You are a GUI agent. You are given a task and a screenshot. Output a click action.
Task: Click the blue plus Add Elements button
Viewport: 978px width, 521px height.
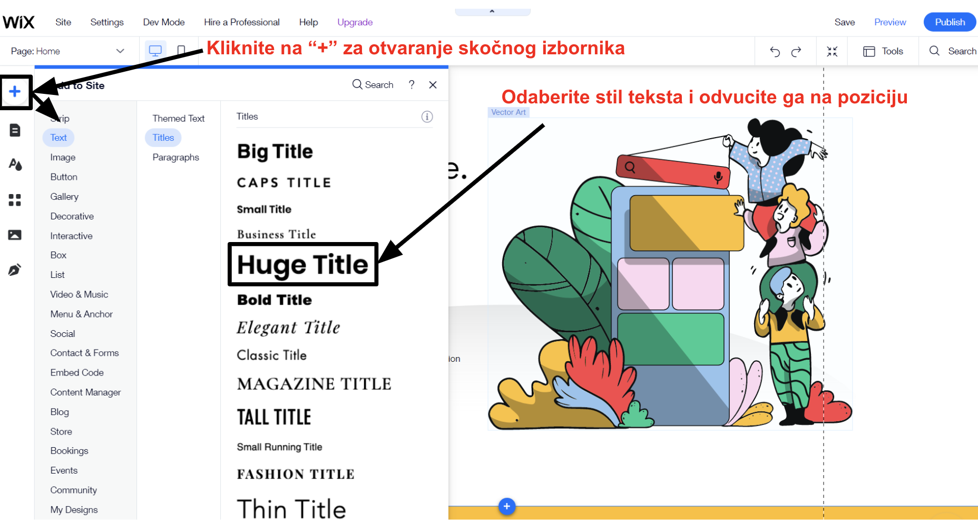click(x=15, y=92)
